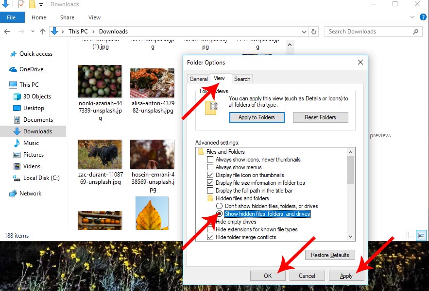429x291 pixels.
Task: Expand the Quick Access Toolbar customize dropdown
Action: point(41,4)
